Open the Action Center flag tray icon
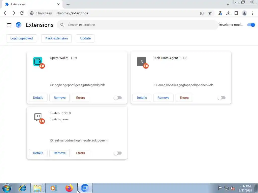258x193 pixels. [220, 188]
